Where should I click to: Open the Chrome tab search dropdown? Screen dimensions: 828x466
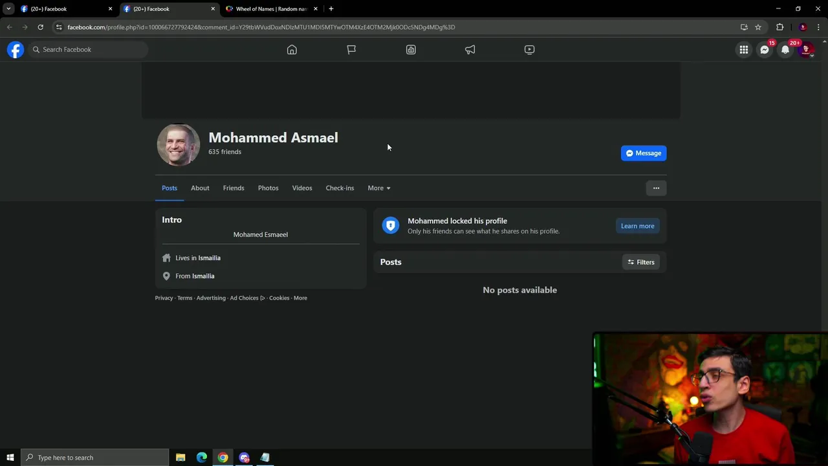point(8,8)
